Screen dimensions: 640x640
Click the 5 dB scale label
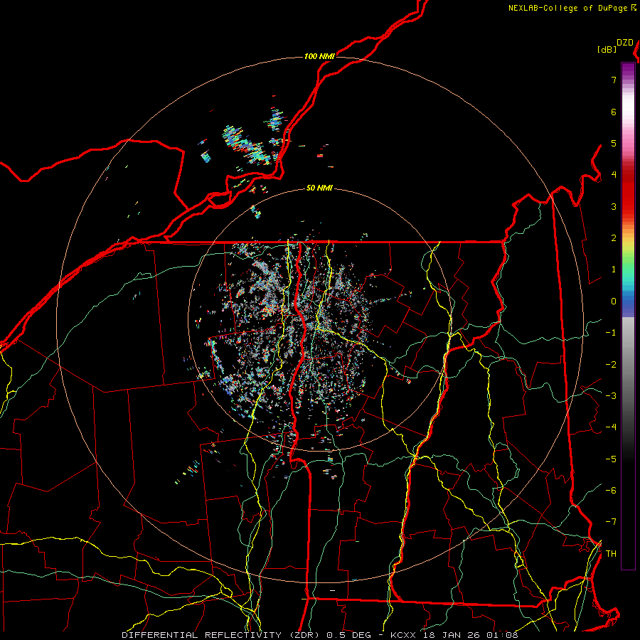(x=614, y=143)
